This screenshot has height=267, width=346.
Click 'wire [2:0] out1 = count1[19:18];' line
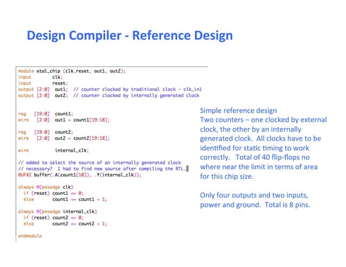click(x=64, y=120)
